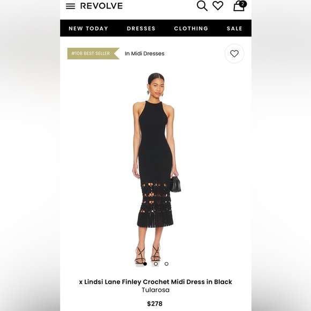Open the search magnifier icon
The width and height of the screenshot is (311, 311).
tap(202, 6)
